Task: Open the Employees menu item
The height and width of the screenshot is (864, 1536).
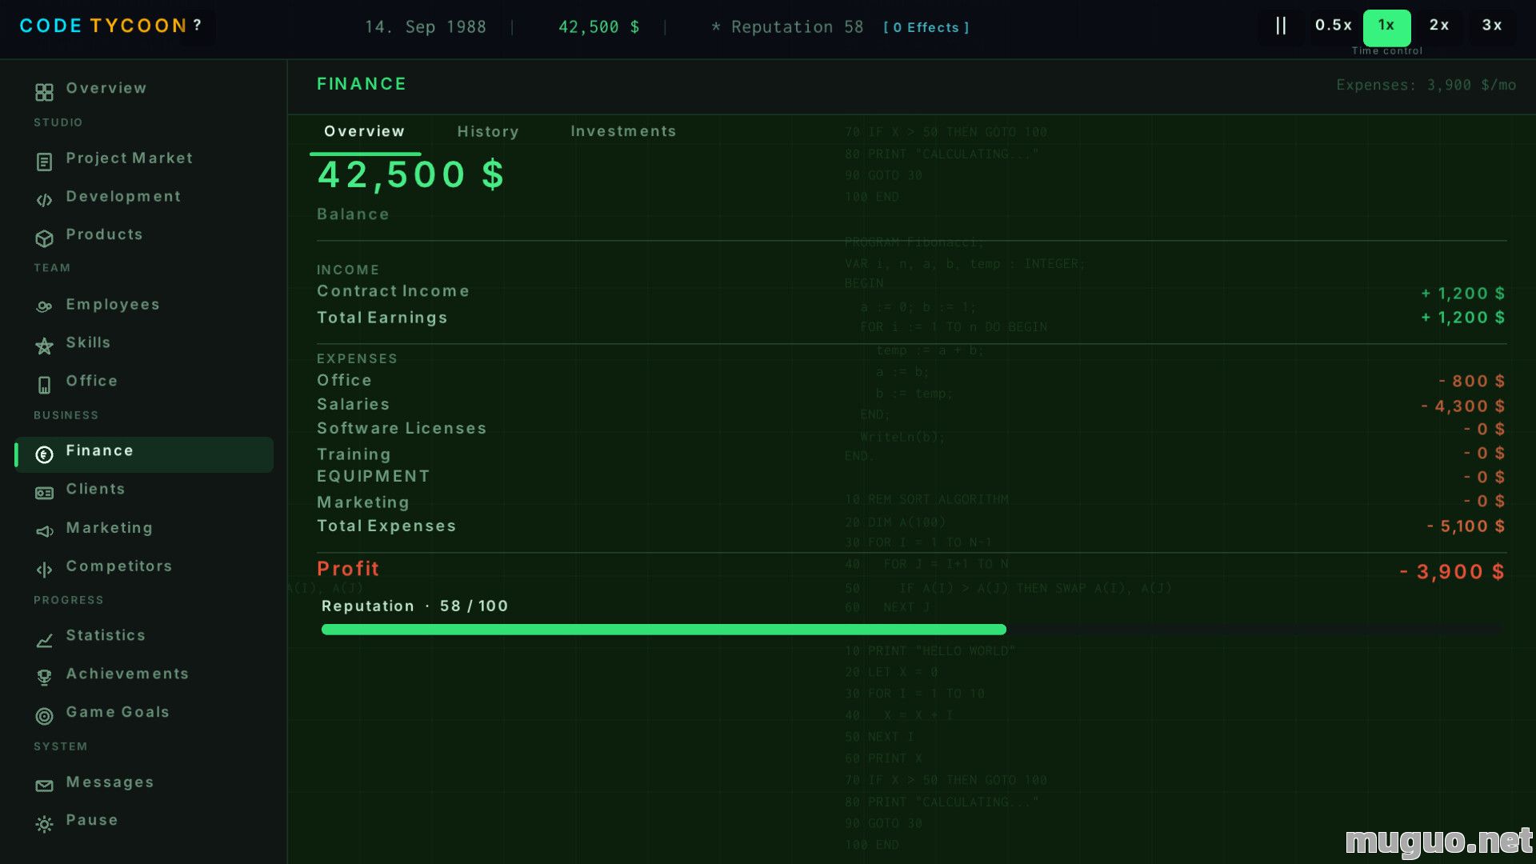Action: [113, 305]
